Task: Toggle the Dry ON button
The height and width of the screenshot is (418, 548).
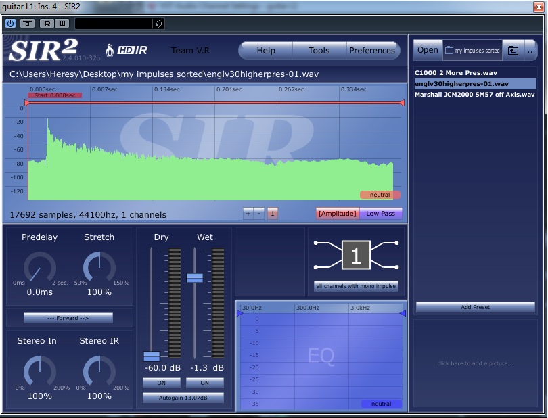Action: coord(162,383)
